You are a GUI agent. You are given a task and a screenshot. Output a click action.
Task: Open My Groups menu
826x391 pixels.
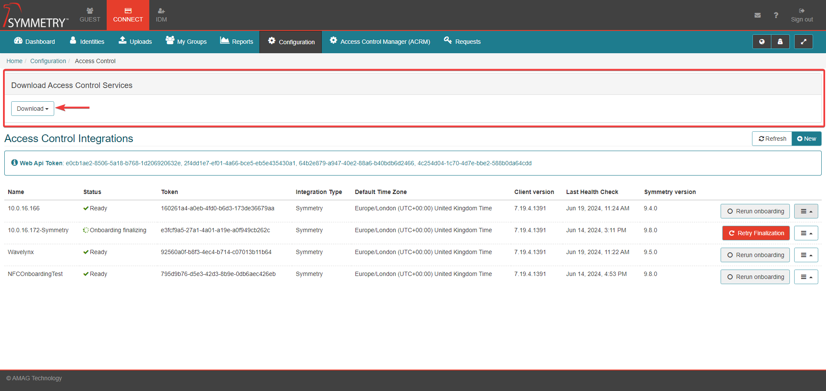186,42
